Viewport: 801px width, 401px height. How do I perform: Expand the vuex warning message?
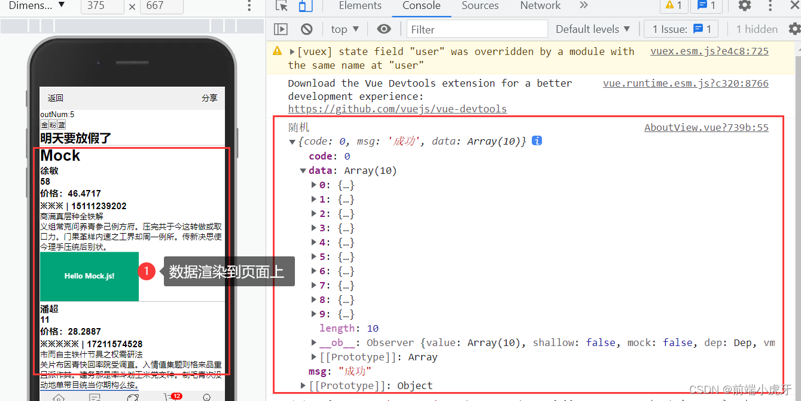pos(293,51)
